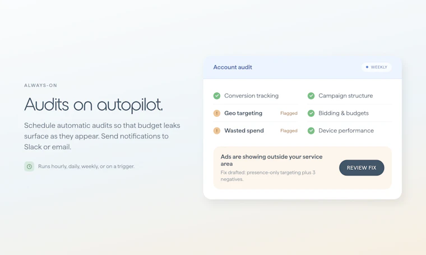426x255 pixels.
Task: Select the Conversion tracking item
Action: [256, 96]
